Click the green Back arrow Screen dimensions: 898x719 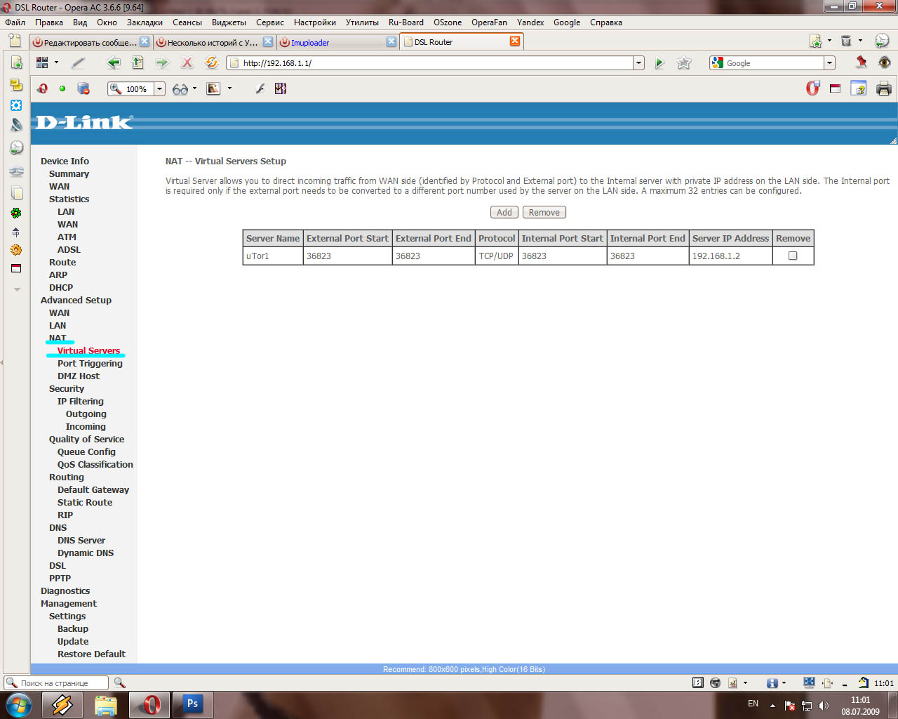click(x=114, y=63)
